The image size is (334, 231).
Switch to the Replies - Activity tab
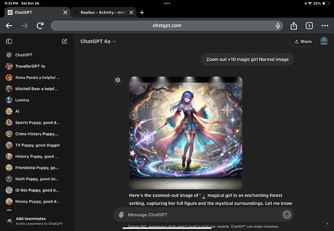pyautogui.click(x=103, y=13)
